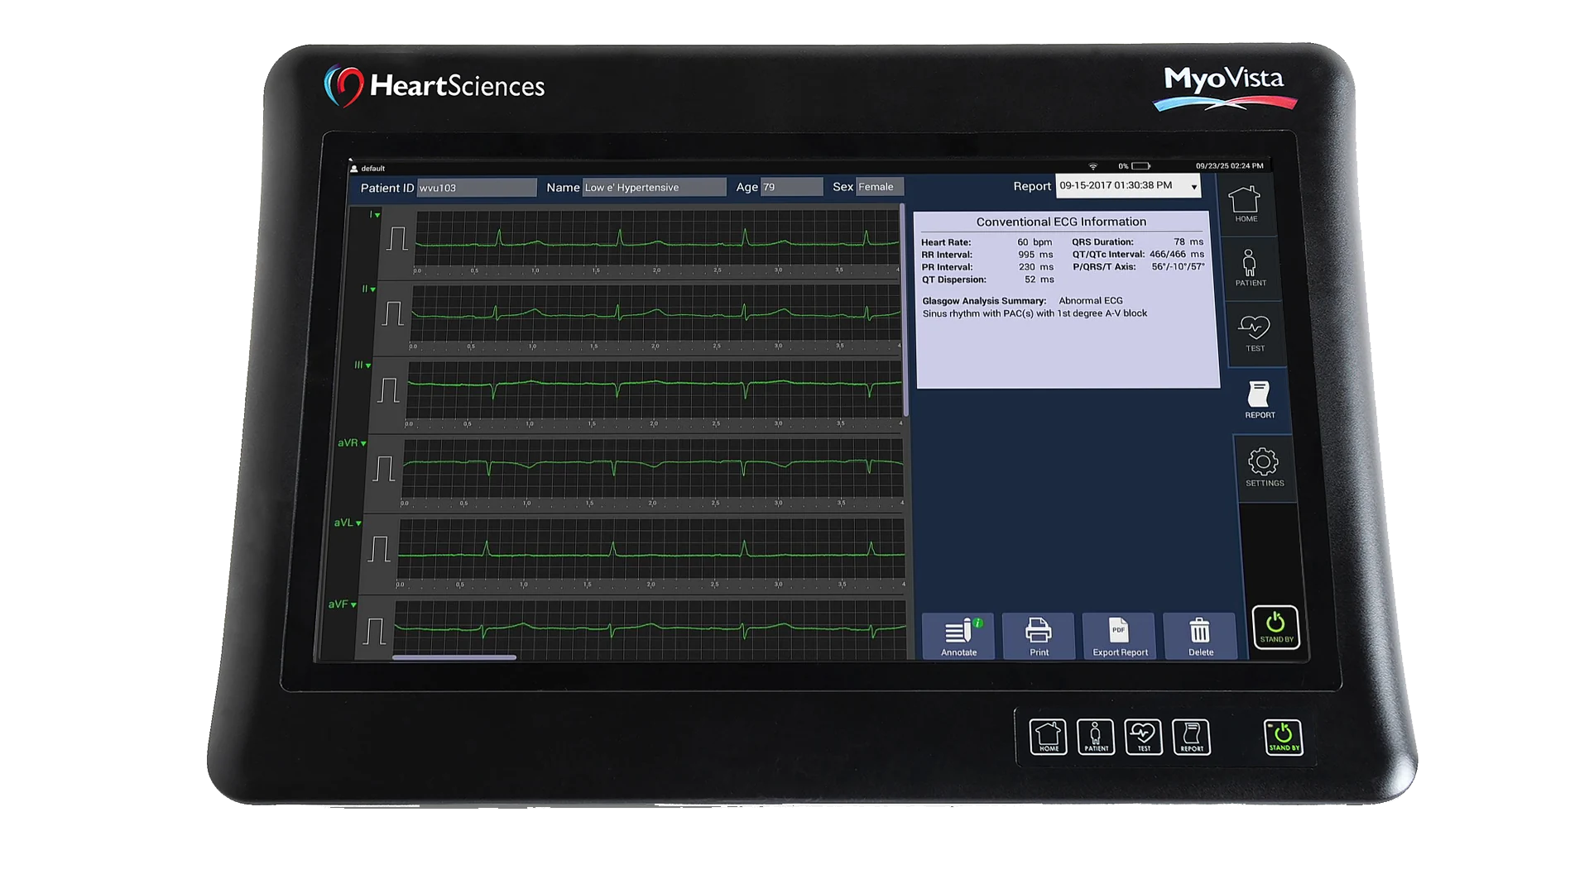
Task: Click calibration pulse icon on aVF
Action: pos(374,631)
